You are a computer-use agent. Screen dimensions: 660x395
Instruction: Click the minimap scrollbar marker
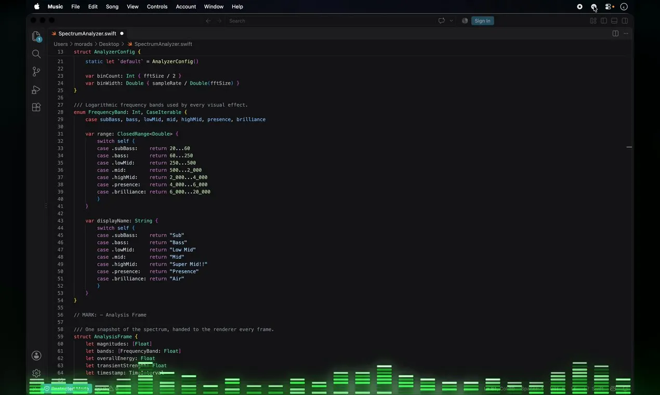tap(629, 147)
